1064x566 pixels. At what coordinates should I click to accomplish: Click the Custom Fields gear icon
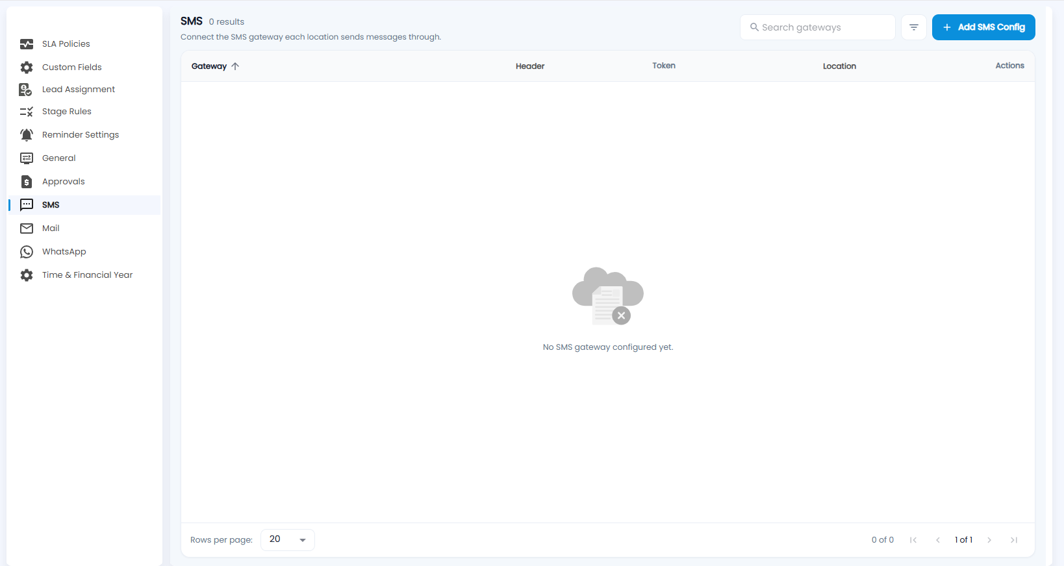[27, 68]
